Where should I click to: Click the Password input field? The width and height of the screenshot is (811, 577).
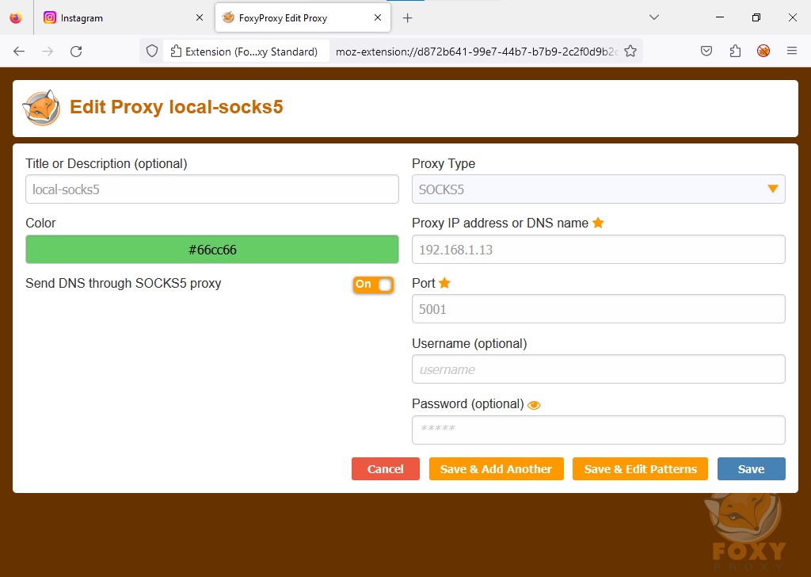pyautogui.click(x=599, y=430)
